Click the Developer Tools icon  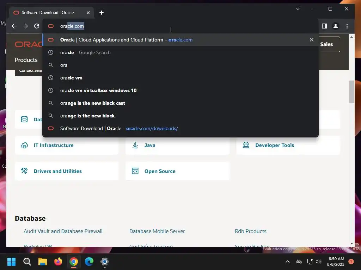246,145
